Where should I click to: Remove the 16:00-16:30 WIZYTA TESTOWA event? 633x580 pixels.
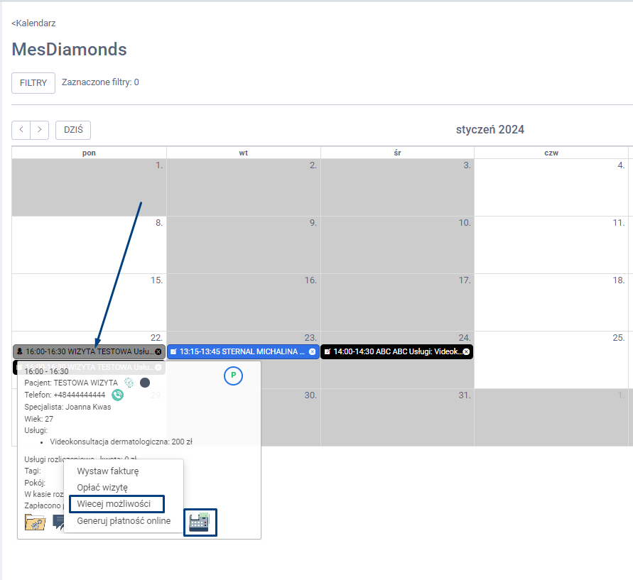158,351
